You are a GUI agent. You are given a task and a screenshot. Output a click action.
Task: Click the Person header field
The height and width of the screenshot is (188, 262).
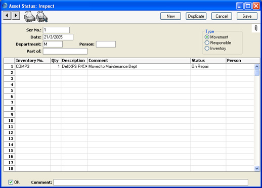(x=106, y=44)
